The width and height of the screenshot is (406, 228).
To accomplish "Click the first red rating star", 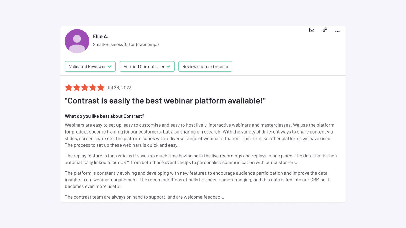I will point(69,88).
